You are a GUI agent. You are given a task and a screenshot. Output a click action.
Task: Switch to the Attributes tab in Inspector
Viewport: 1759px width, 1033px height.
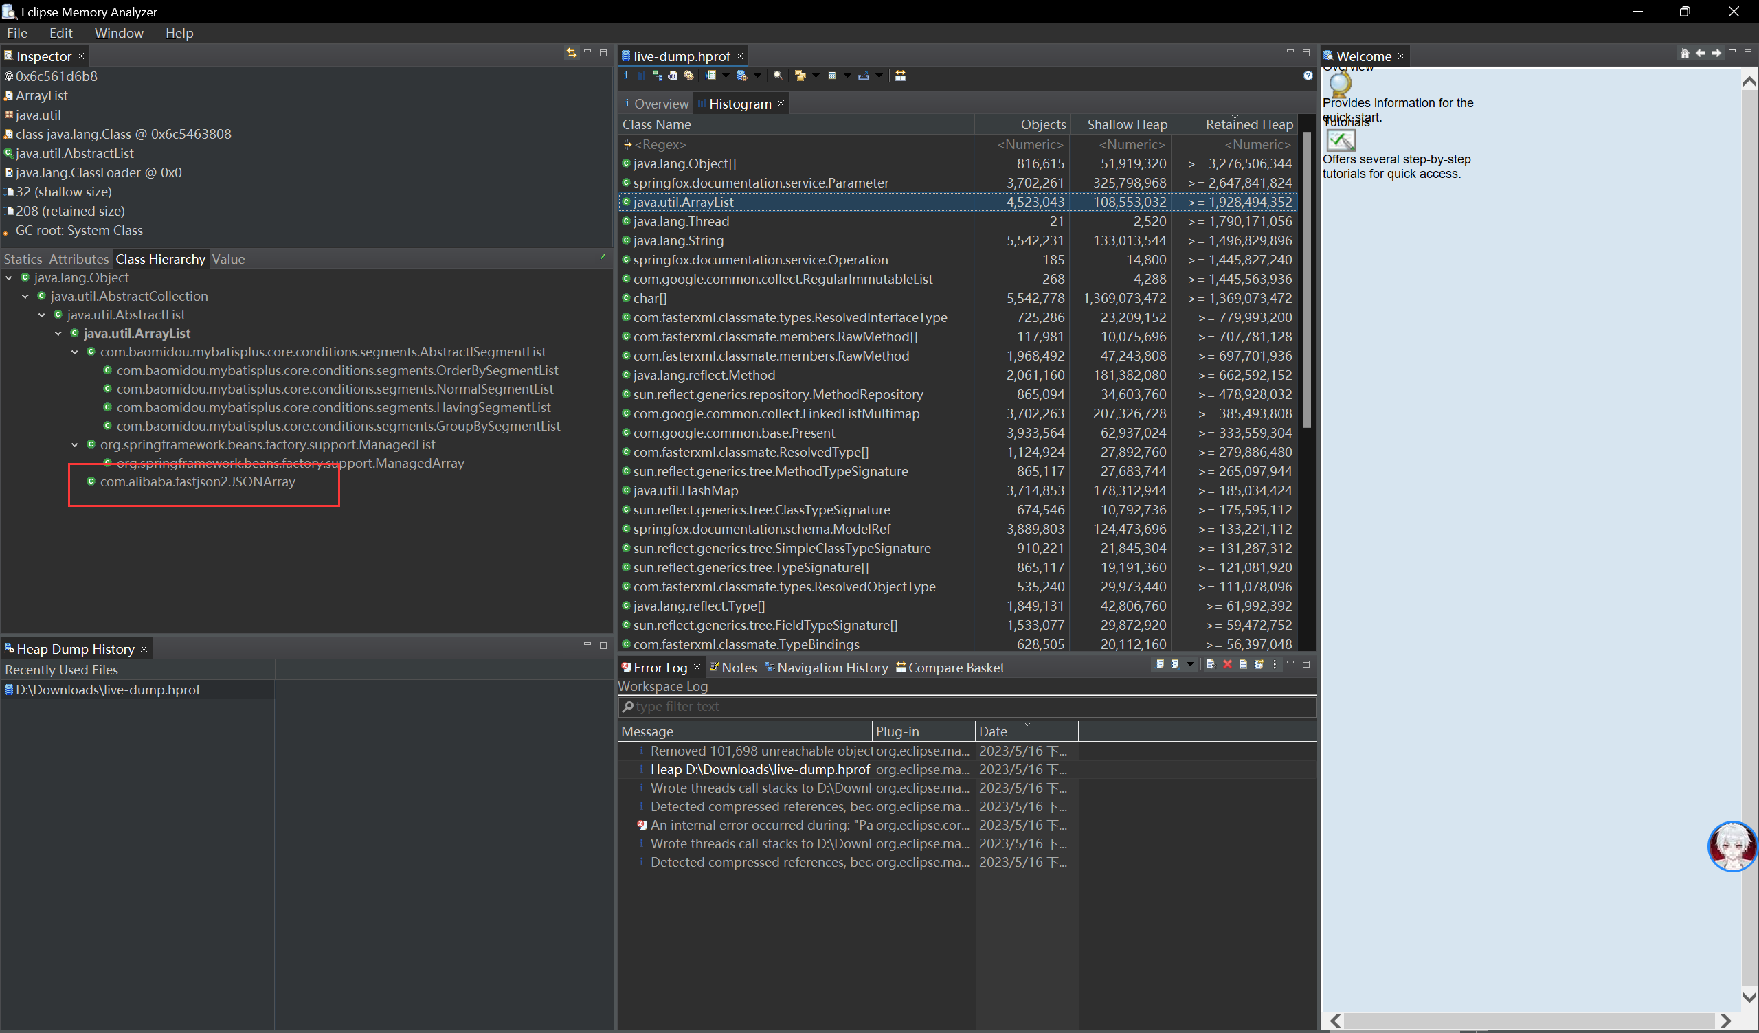[78, 259]
